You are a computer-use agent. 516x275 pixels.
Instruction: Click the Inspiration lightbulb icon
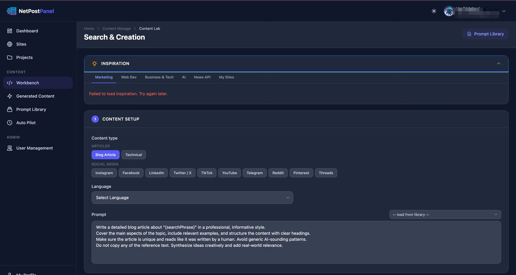coord(95,63)
